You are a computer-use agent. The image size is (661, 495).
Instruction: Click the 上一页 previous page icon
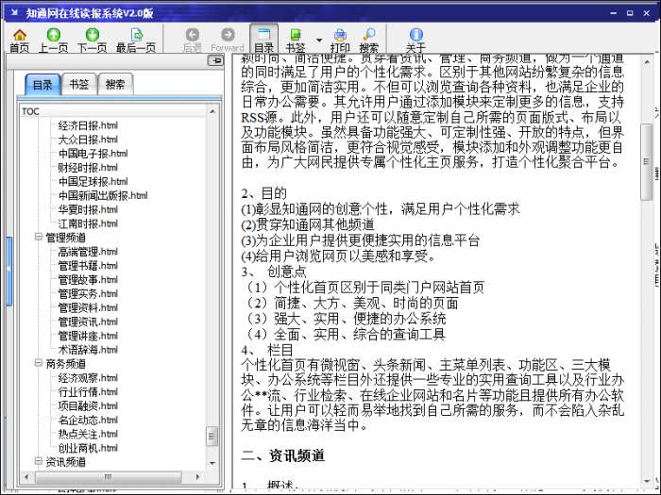pyautogui.click(x=54, y=35)
